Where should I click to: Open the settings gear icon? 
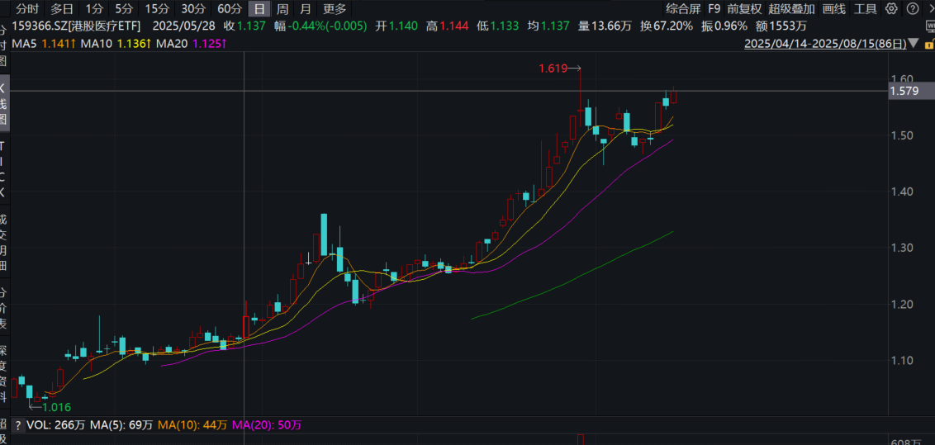click(891, 8)
